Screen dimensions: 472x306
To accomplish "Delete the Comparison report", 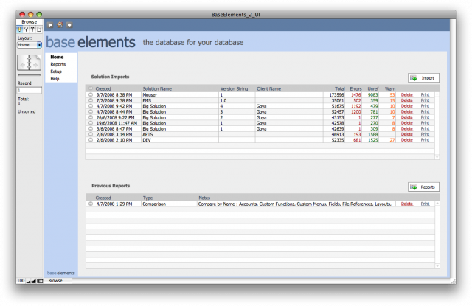I will 406,204.
